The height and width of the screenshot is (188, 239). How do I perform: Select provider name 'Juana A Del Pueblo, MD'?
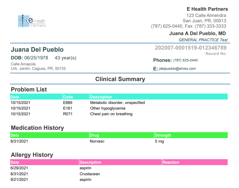click(197, 34)
